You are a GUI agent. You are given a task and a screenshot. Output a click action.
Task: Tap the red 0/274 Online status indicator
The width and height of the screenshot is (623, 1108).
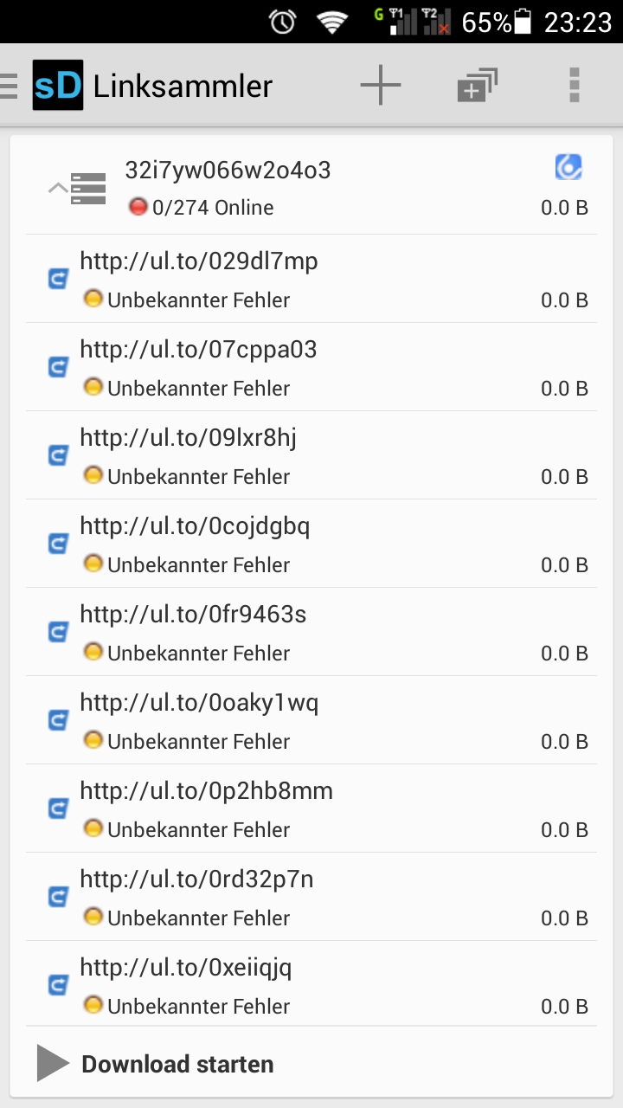138,207
